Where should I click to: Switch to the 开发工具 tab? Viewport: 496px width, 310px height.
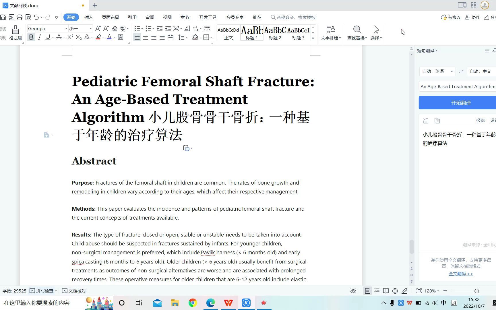pyautogui.click(x=208, y=17)
